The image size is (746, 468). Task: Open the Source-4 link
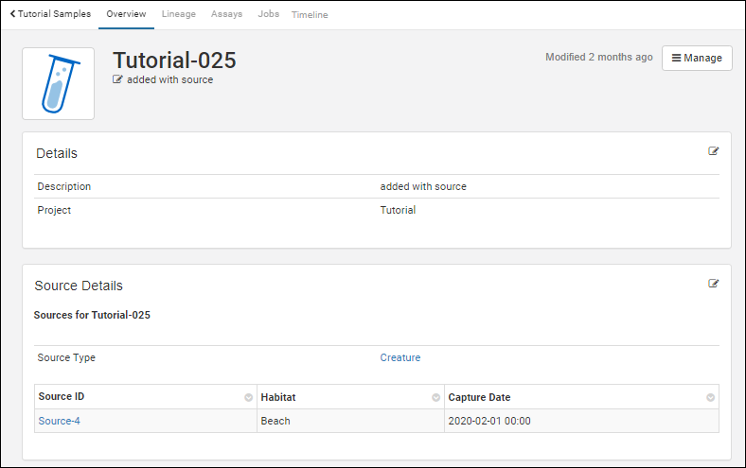[59, 421]
